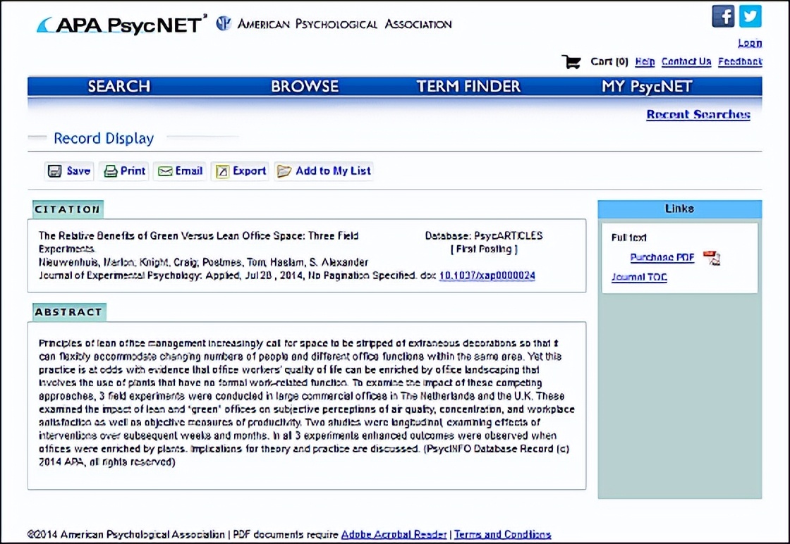790x544 pixels.
Task: Open the DOI link 10.1037/xap0000024
Action: pos(487,276)
